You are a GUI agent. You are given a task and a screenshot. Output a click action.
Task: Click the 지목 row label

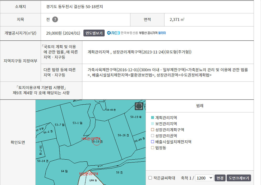tap(20, 19)
